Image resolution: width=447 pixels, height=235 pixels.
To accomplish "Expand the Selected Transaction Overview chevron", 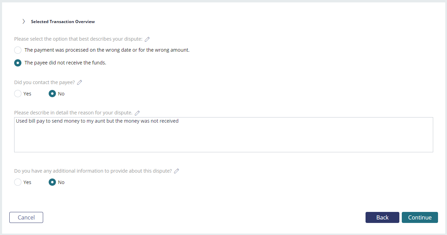I will click(x=23, y=21).
